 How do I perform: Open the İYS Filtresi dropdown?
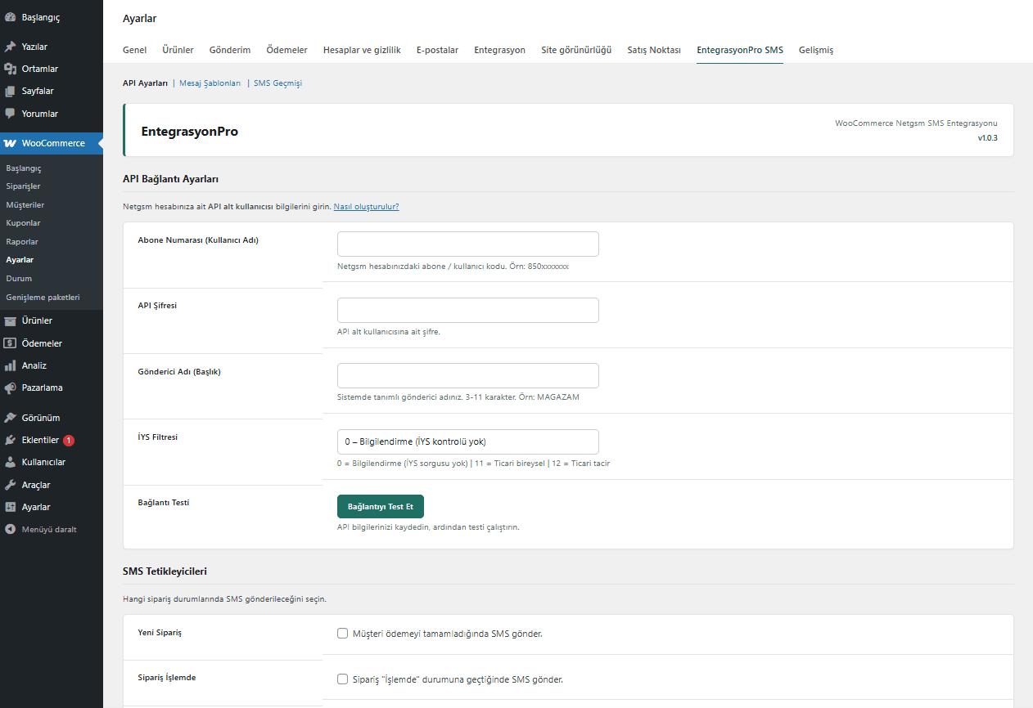(467, 441)
